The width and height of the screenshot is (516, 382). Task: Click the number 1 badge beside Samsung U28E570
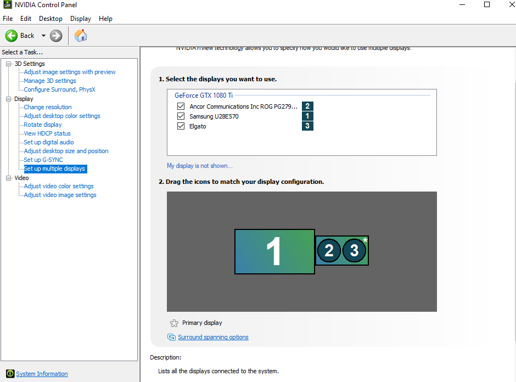[307, 116]
